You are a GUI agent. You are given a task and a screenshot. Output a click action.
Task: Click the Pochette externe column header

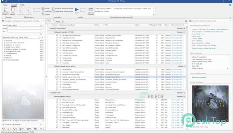click(x=177, y=25)
